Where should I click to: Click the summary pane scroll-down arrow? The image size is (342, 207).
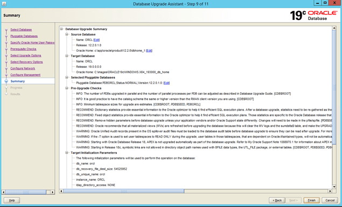pos(334,187)
